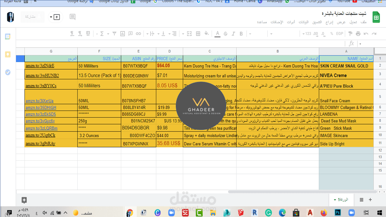
Task: Toggle italic formatting
Action: click(233, 34)
